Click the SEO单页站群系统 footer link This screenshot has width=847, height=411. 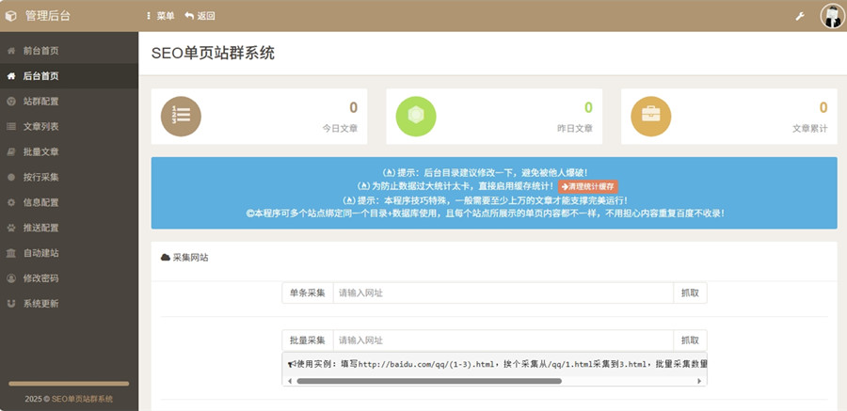pyautogui.click(x=82, y=399)
